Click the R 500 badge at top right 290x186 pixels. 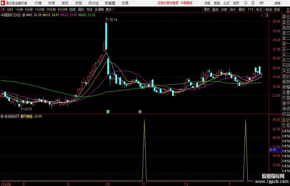[x=288, y=10]
